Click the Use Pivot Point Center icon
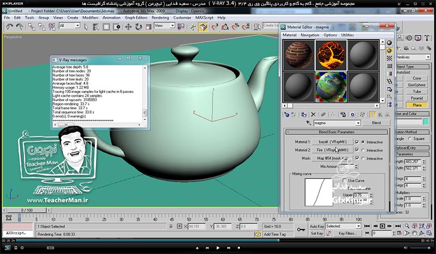436x254 pixels. (181, 27)
